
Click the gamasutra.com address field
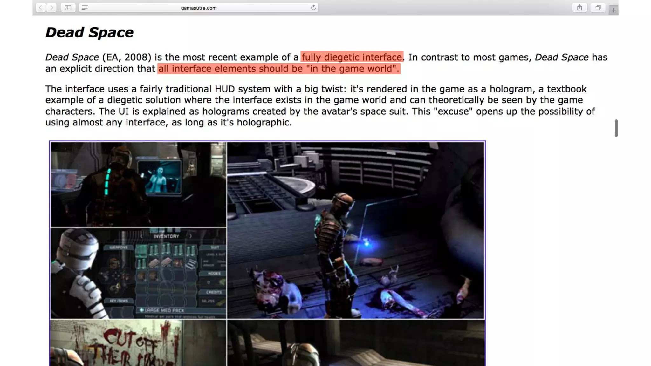tap(199, 8)
